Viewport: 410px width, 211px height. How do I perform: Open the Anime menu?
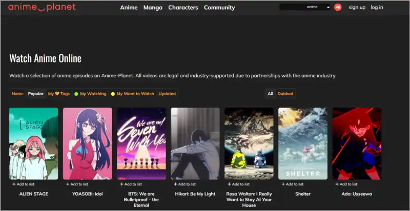point(129,8)
